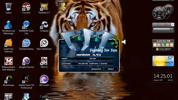
Task: Click the Generate button in the keygen
Action: coord(96,69)
